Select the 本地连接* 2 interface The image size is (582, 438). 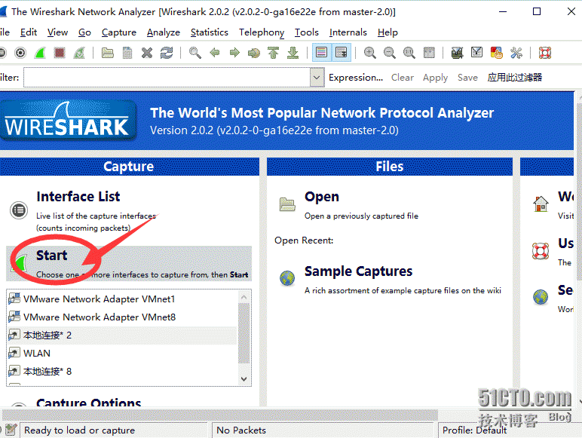121,335
